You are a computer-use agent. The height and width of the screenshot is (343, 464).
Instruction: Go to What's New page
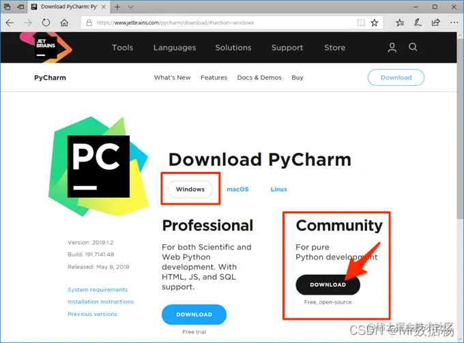[172, 78]
